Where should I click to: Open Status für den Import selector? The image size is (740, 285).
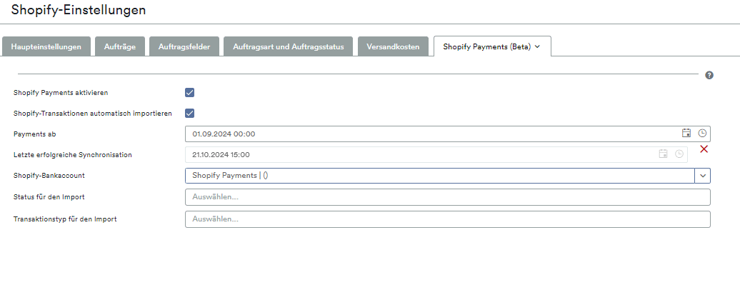447,197
